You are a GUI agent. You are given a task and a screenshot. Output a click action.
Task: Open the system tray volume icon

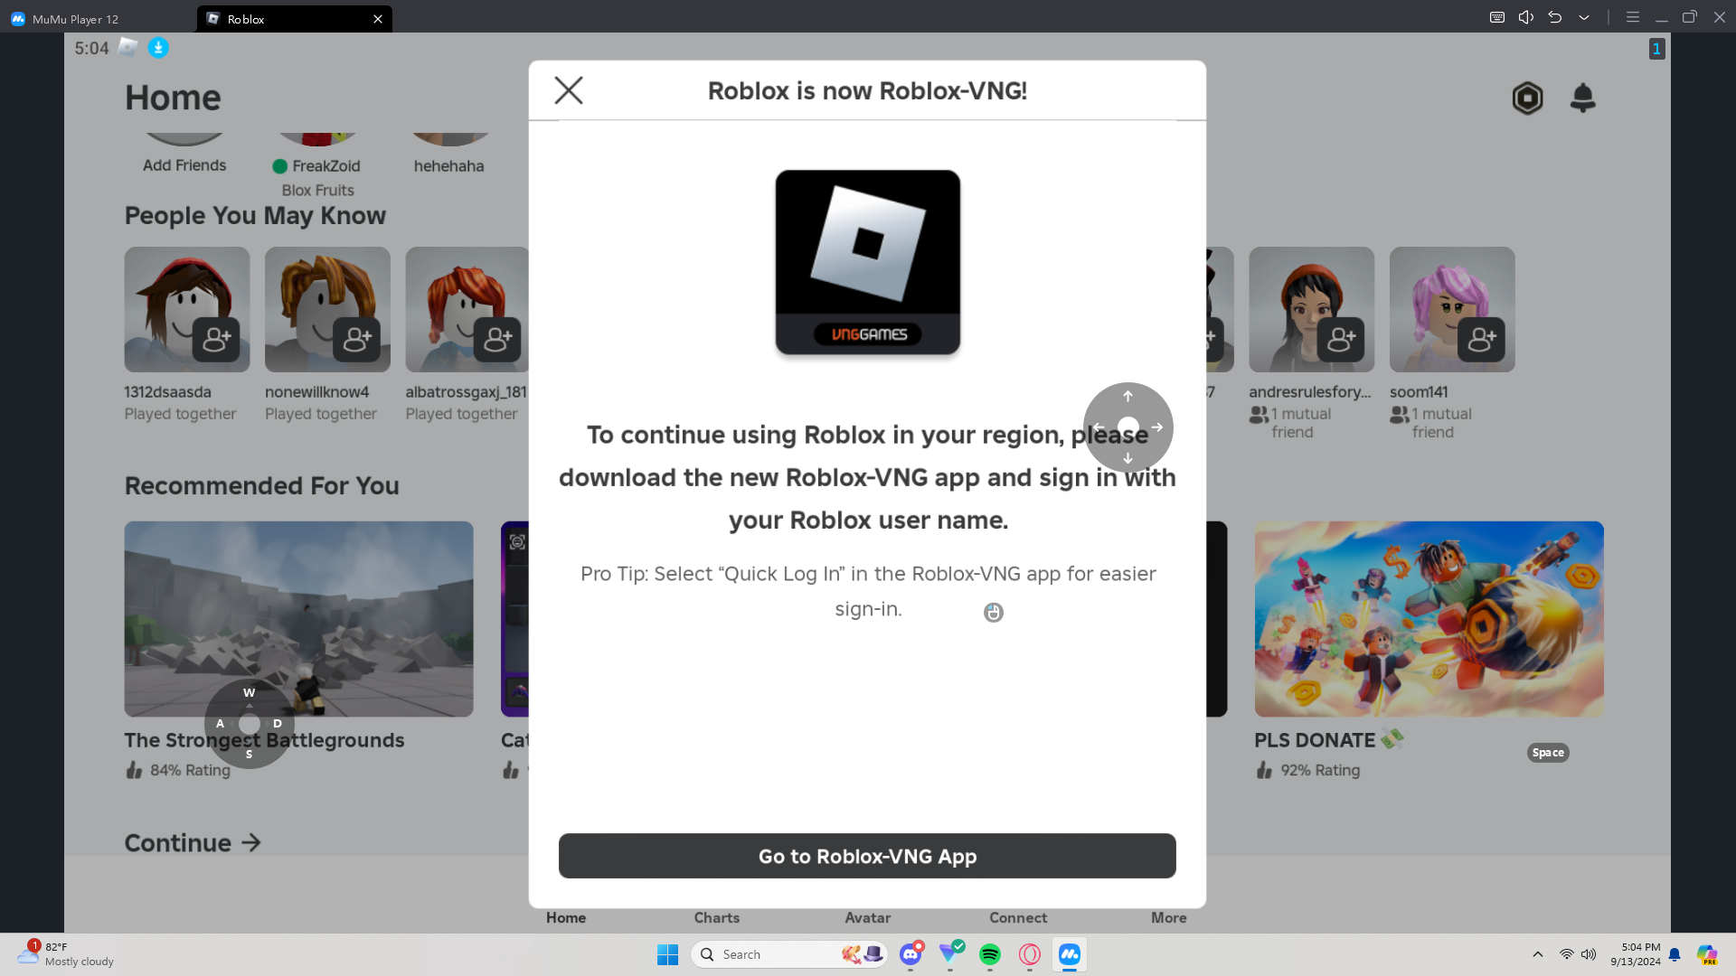[1589, 954]
